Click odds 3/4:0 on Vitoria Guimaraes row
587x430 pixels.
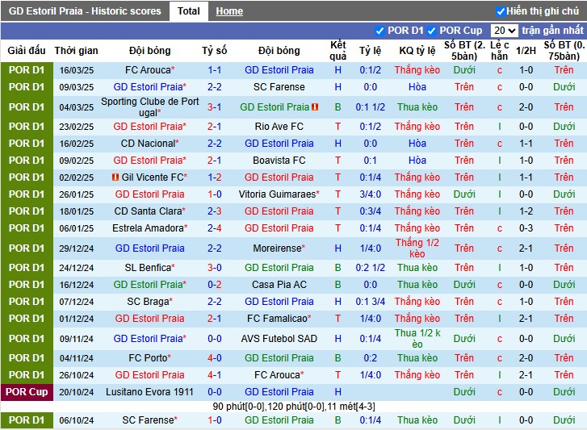[371, 194]
